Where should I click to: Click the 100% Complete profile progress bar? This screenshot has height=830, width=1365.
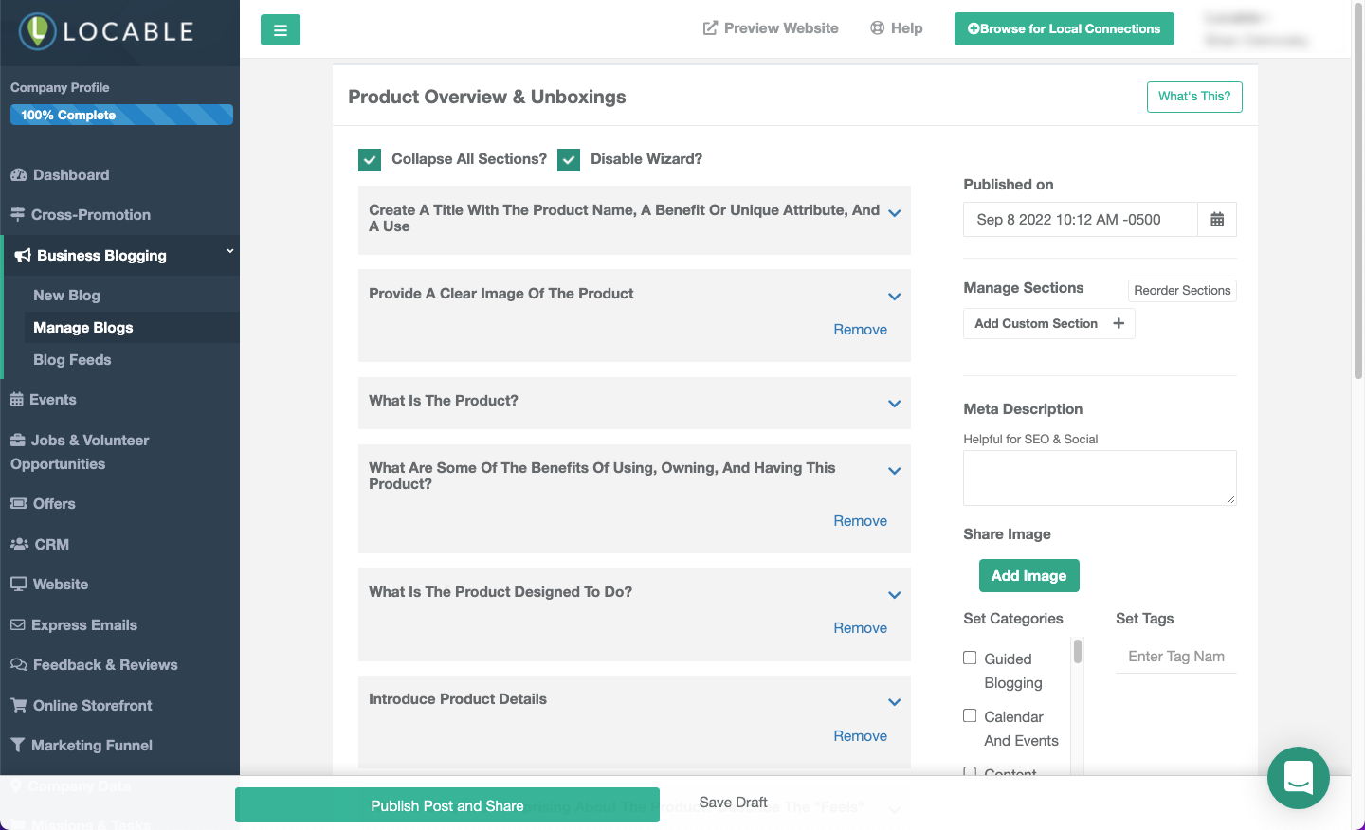[x=121, y=115]
